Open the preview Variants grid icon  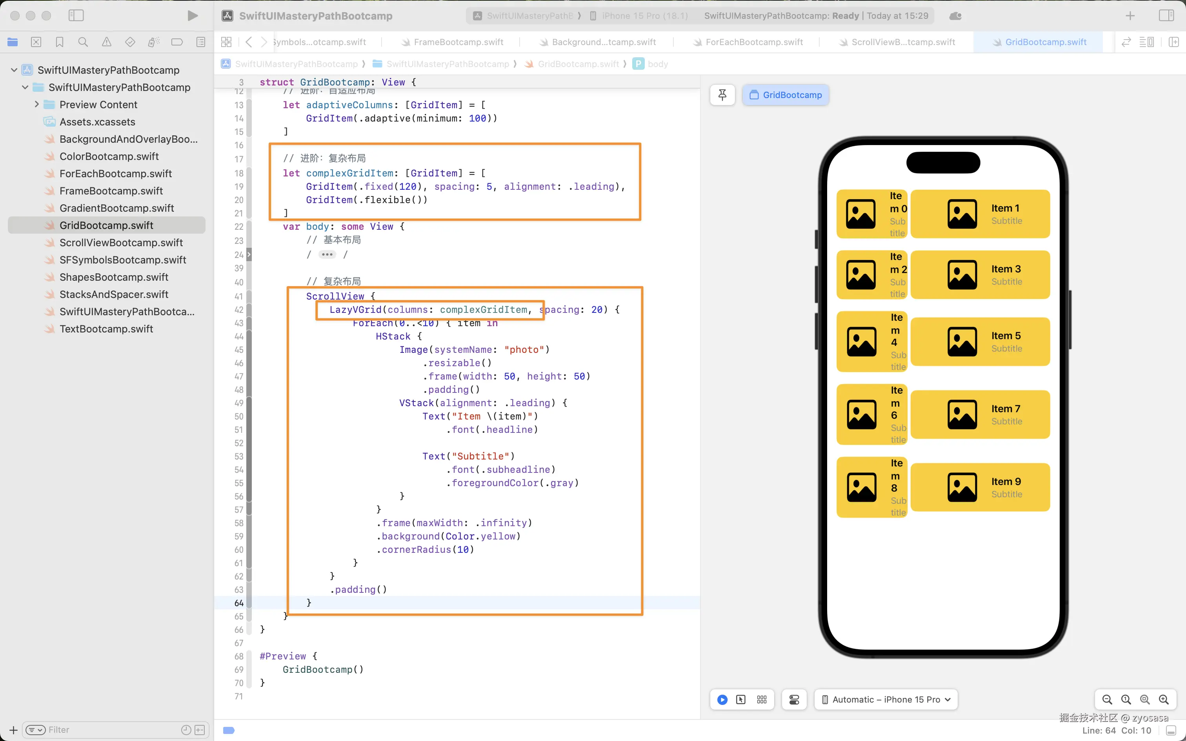762,699
